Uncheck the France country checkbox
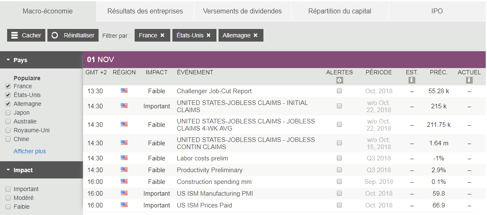The height and width of the screenshot is (215, 487). point(8,86)
